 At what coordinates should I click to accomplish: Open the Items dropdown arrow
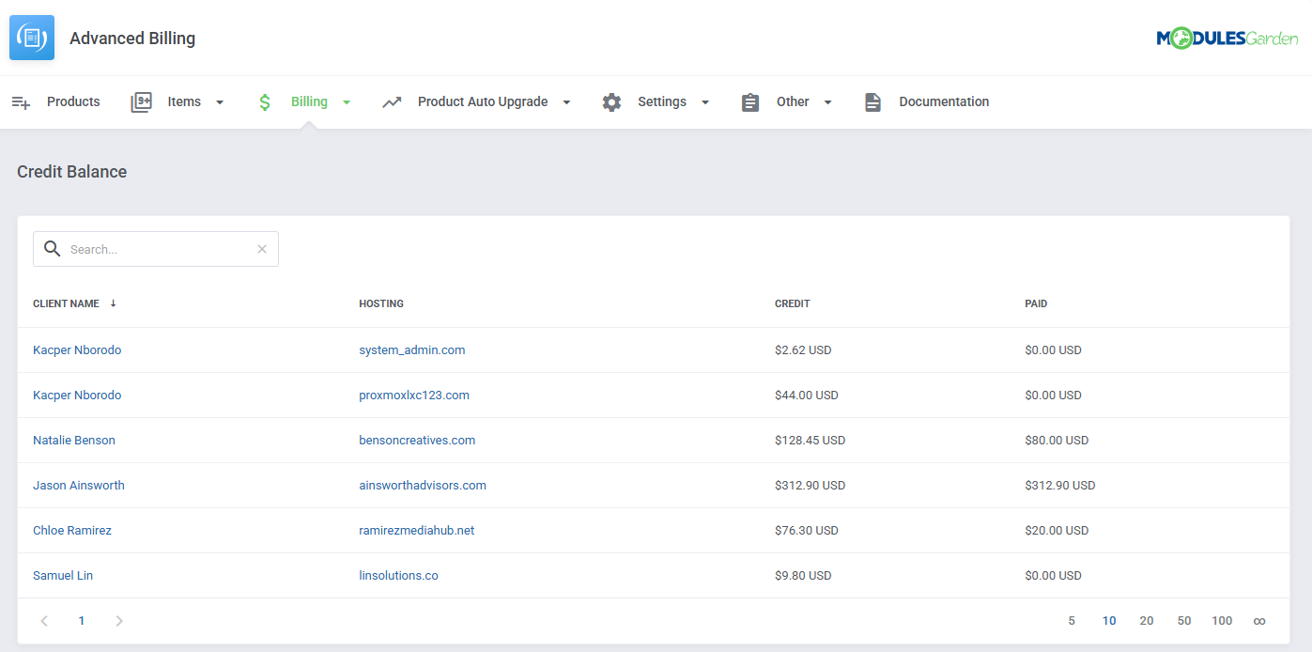pos(219,101)
